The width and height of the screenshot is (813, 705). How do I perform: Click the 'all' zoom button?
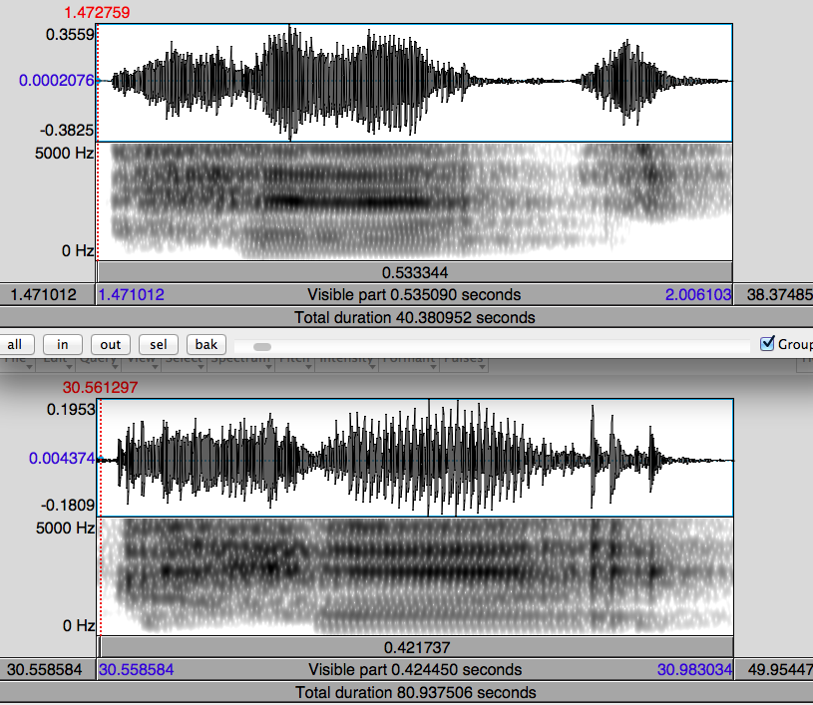tap(15, 344)
